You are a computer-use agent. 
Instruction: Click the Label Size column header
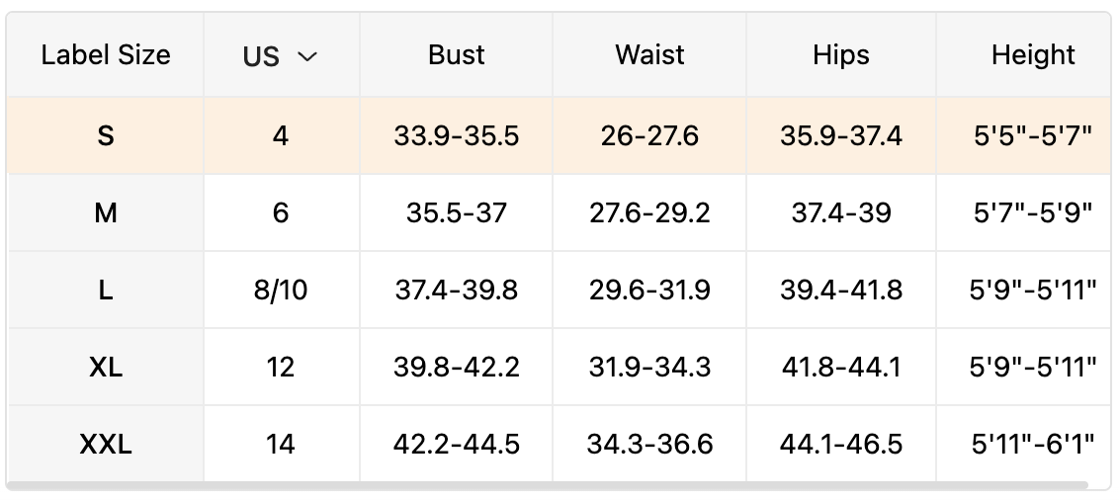106,55
